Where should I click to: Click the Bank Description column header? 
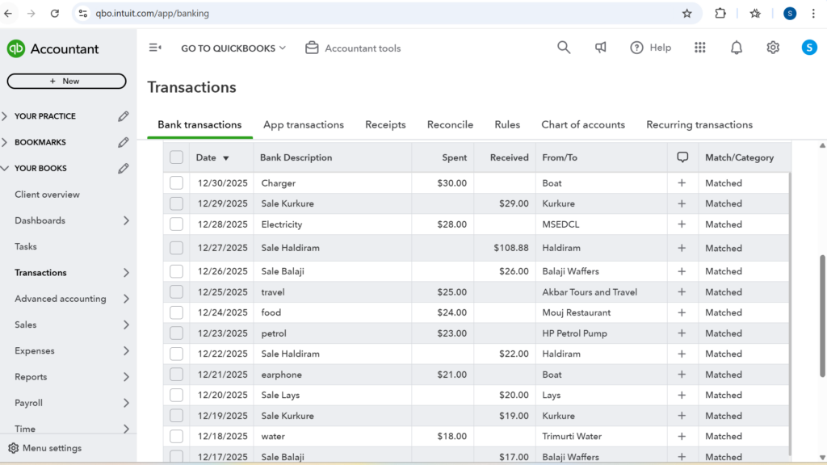pos(296,157)
